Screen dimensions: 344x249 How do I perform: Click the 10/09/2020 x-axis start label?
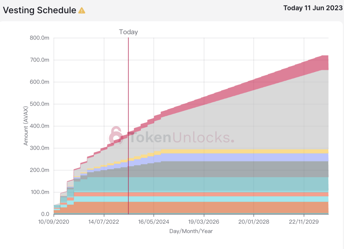coord(53,222)
